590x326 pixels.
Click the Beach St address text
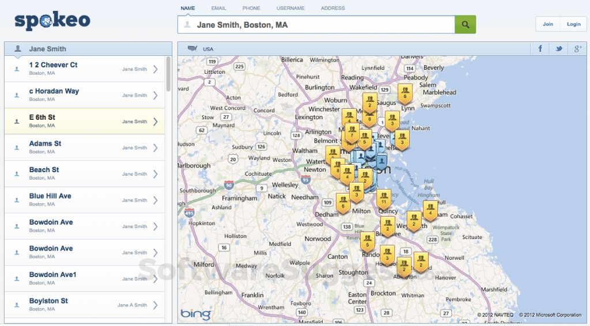tap(44, 170)
